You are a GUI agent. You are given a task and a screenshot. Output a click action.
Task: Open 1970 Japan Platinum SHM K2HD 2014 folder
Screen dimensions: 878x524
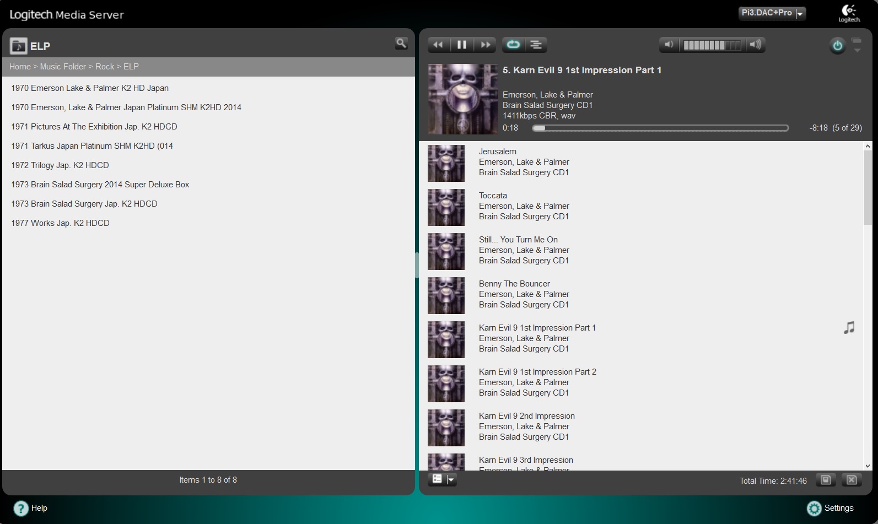coord(126,107)
